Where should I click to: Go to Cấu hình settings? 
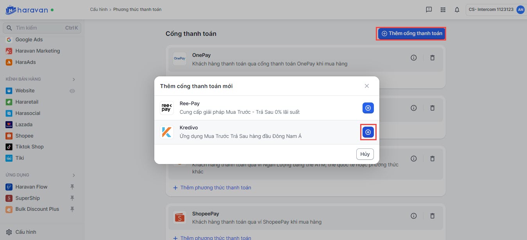coord(25,232)
